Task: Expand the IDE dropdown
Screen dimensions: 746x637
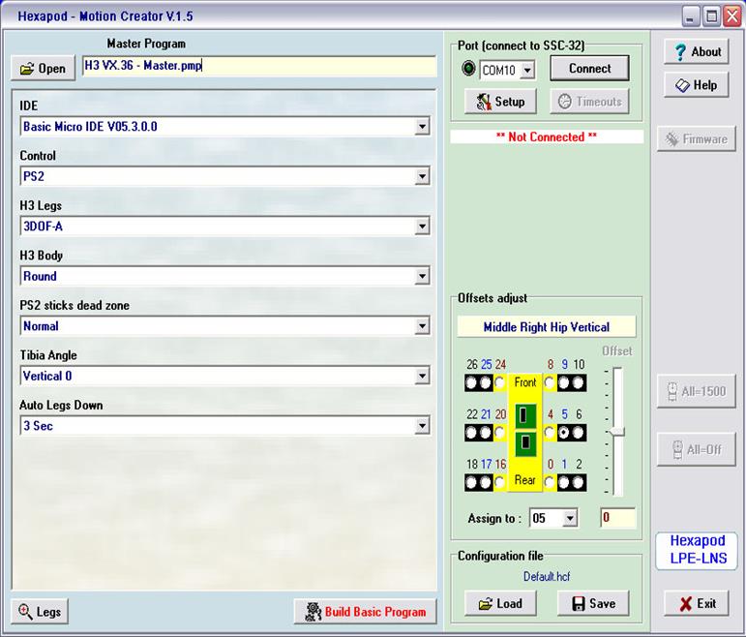Action: [422, 127]
